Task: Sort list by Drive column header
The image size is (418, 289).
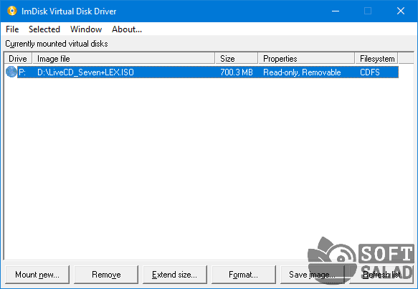Action: coord(18,58)
